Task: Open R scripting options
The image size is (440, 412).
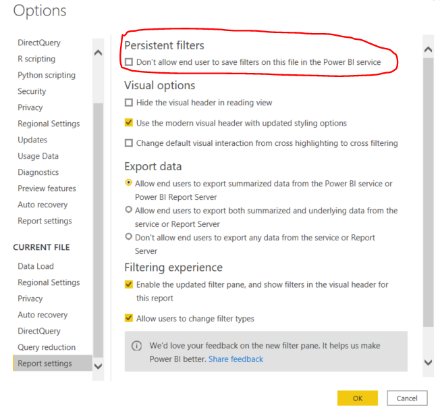Action: [x=36, y=59]
